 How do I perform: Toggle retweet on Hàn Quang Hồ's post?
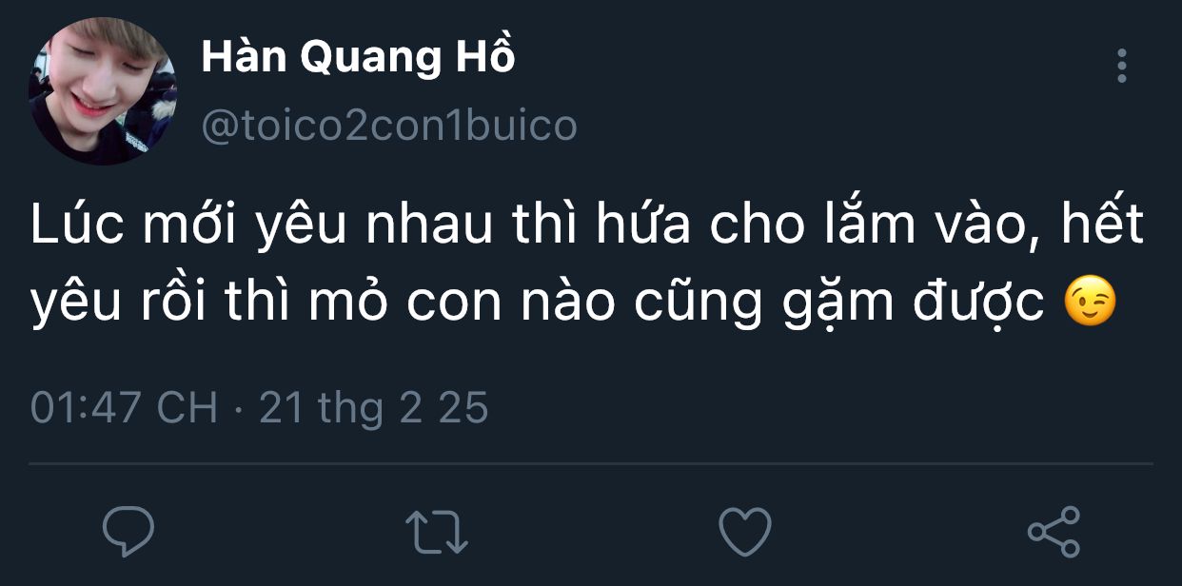(x=437, y=532)
